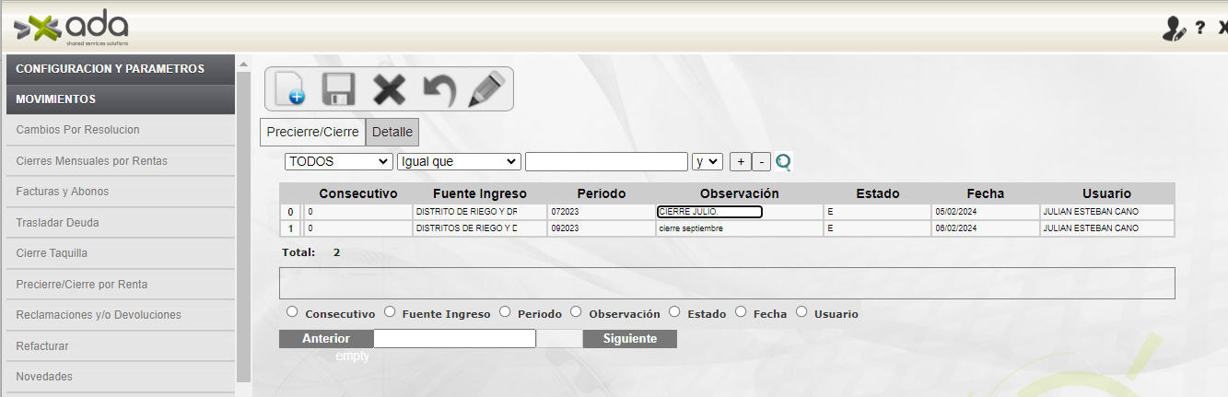The width and height of the screenshot is (1228, 397).
Task: Open the question mark help icon
Action: click(1200, 29)
